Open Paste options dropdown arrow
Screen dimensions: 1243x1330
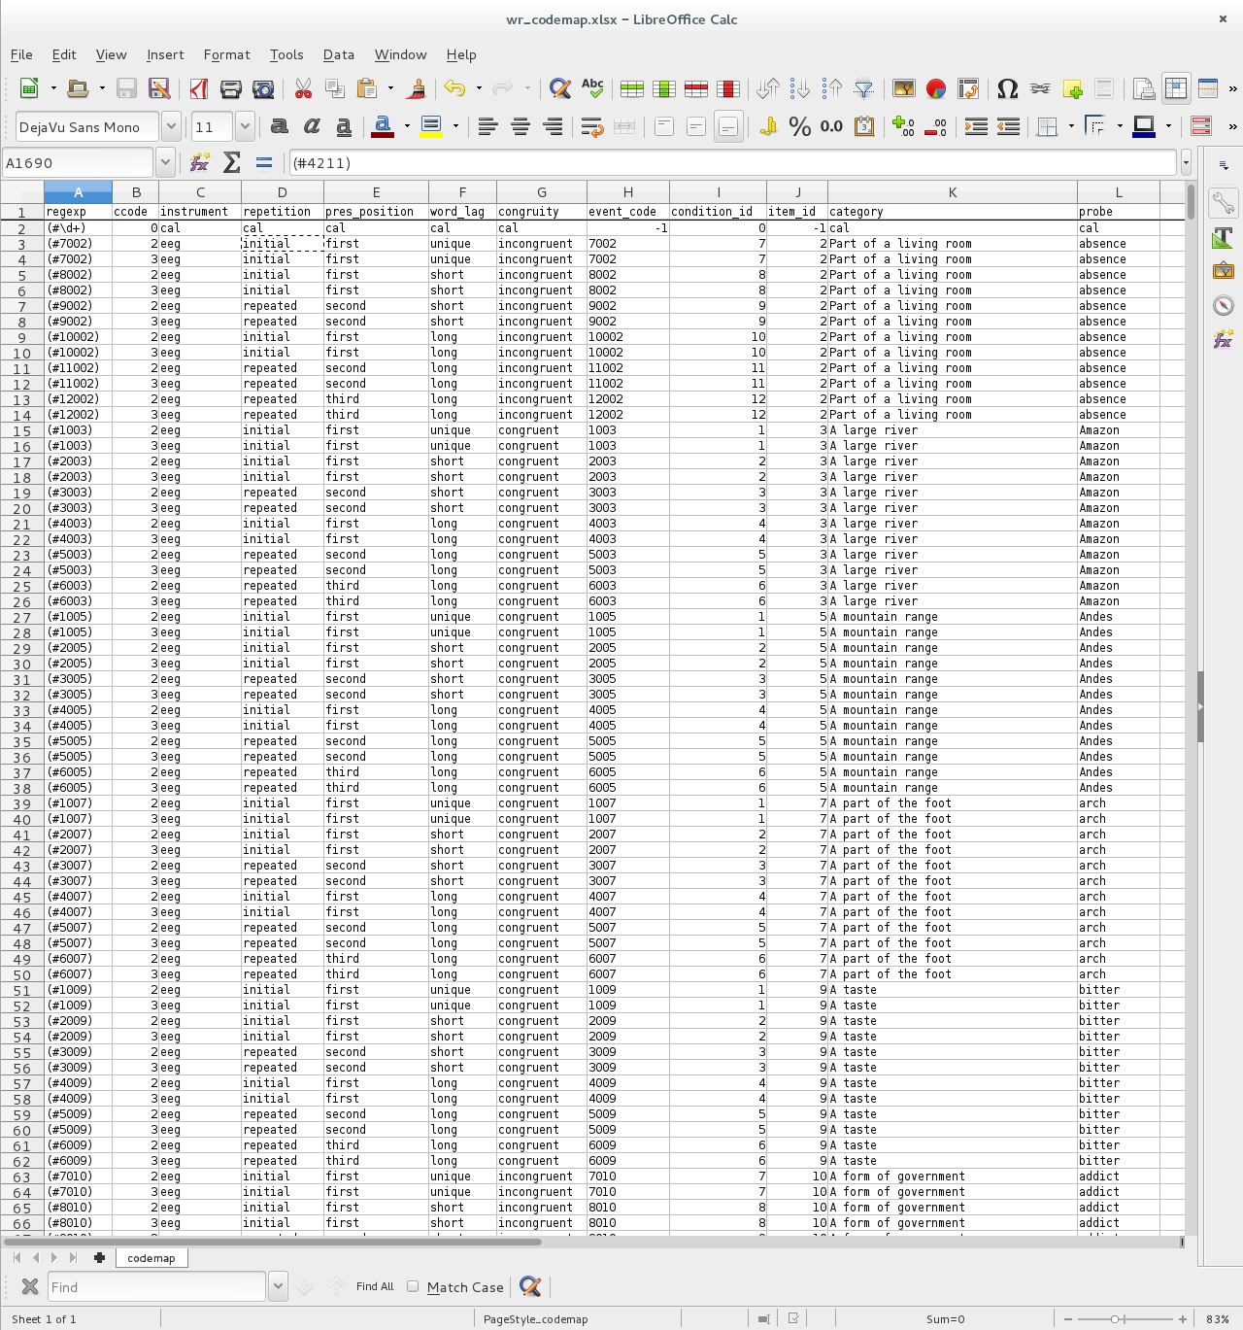pyautogui.click(x=390, y=88)
